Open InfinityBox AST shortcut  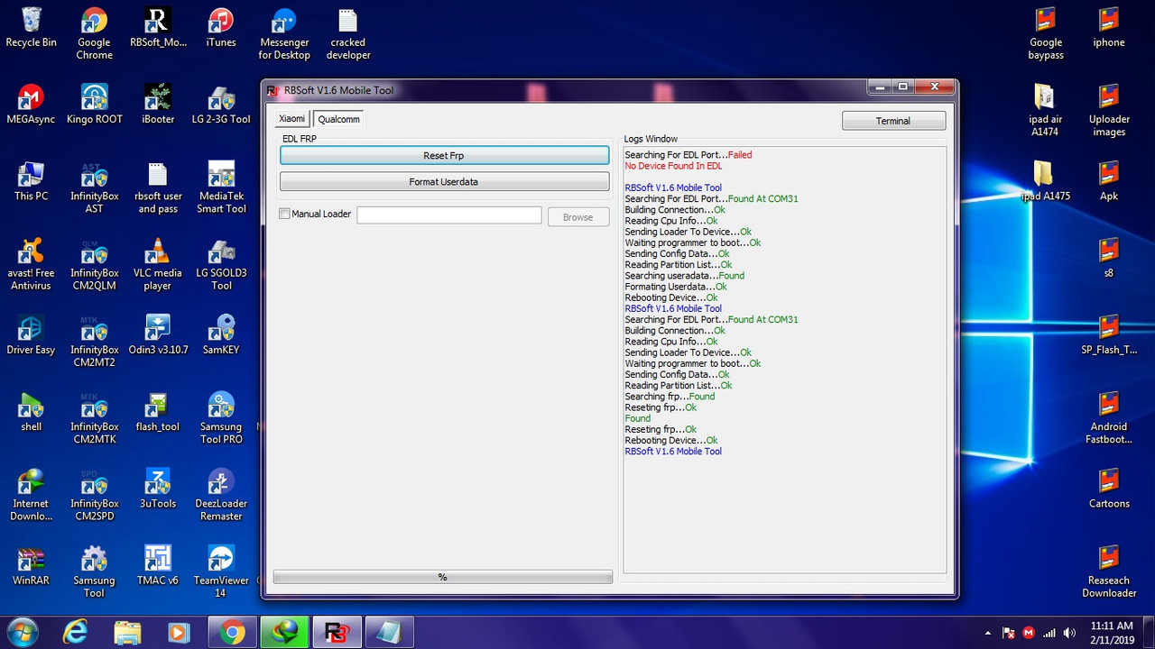pyautogui.click(x=94, y=187)
